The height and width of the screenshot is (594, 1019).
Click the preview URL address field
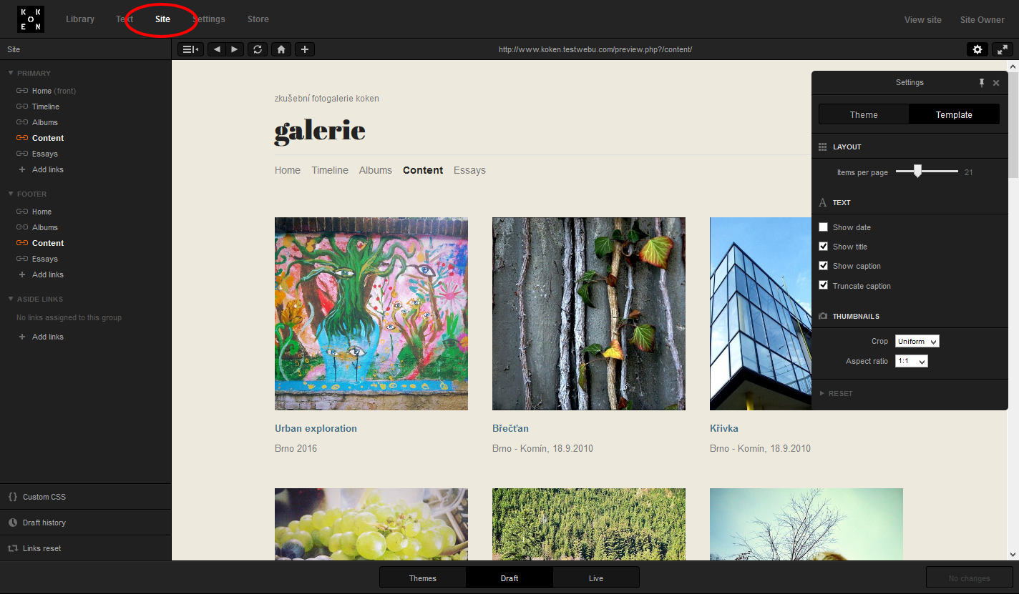pyautogui.click(x=595, y=49)
